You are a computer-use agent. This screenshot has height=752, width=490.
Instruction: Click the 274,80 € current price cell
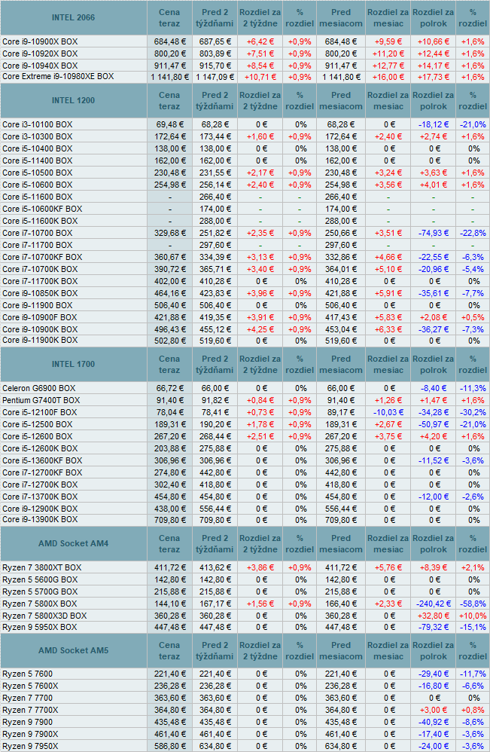pos(169,473)
